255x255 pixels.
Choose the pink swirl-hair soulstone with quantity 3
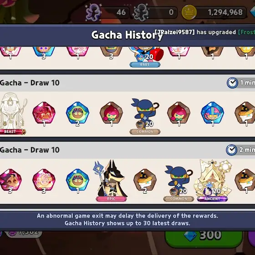click(x=44, y=180)
